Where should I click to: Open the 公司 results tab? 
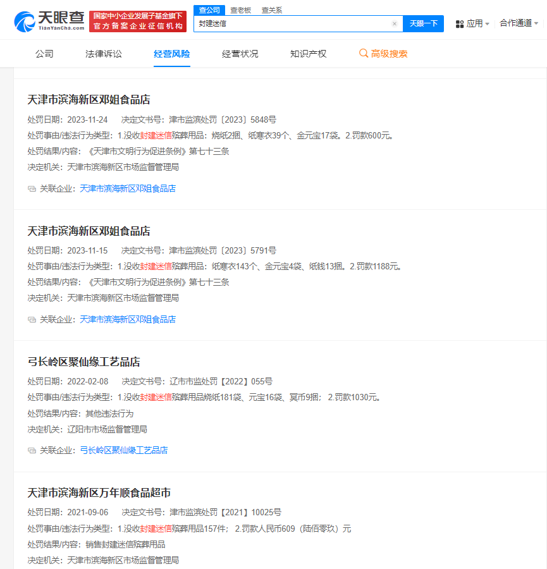(44, 54)
